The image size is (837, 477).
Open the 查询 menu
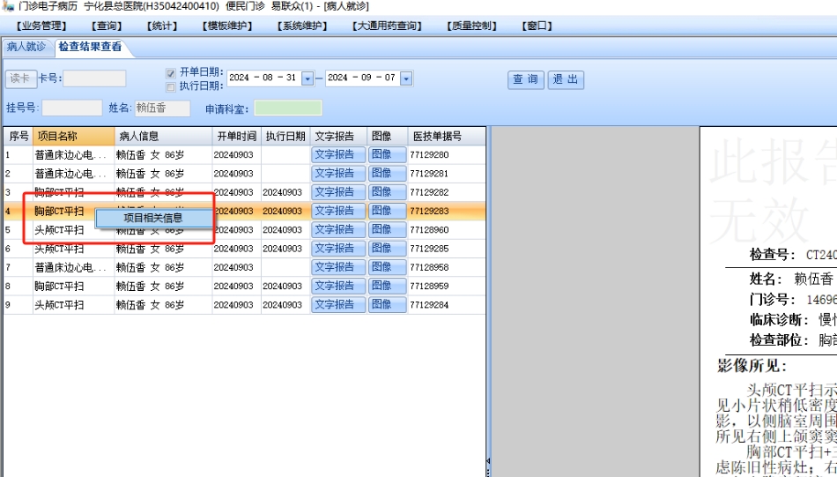pyautogui.click(x=107, y=26)
